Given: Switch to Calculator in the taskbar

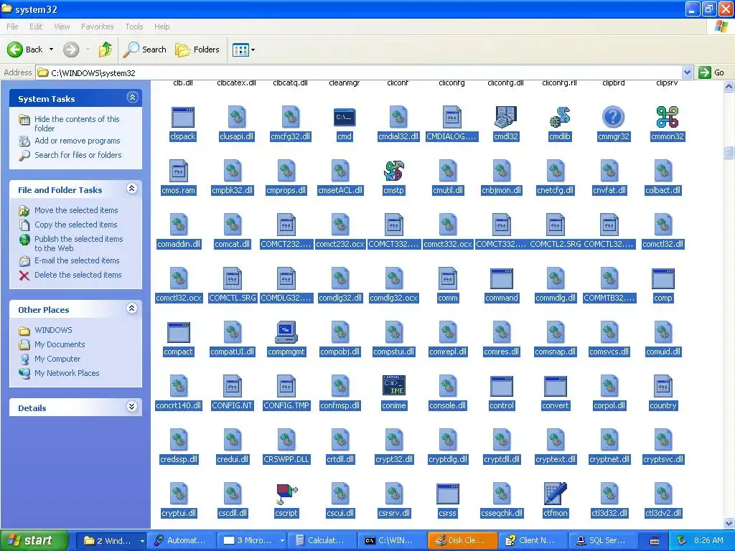Looking at the screenshot, I should [321, 541].
